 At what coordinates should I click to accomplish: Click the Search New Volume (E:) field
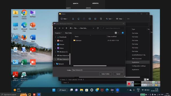[113, 28]
